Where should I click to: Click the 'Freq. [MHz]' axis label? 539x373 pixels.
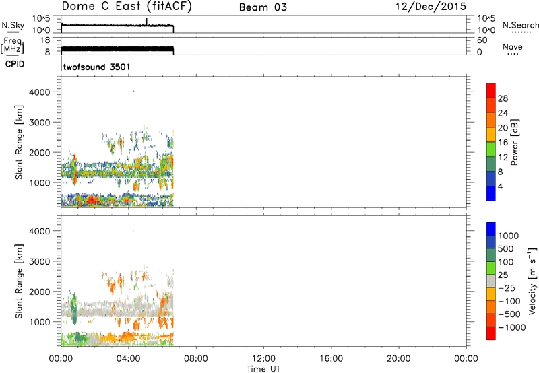tap(12, 46)
